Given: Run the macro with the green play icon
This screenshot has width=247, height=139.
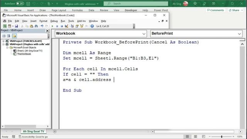Looking at the screenshot, I should 52,26.
